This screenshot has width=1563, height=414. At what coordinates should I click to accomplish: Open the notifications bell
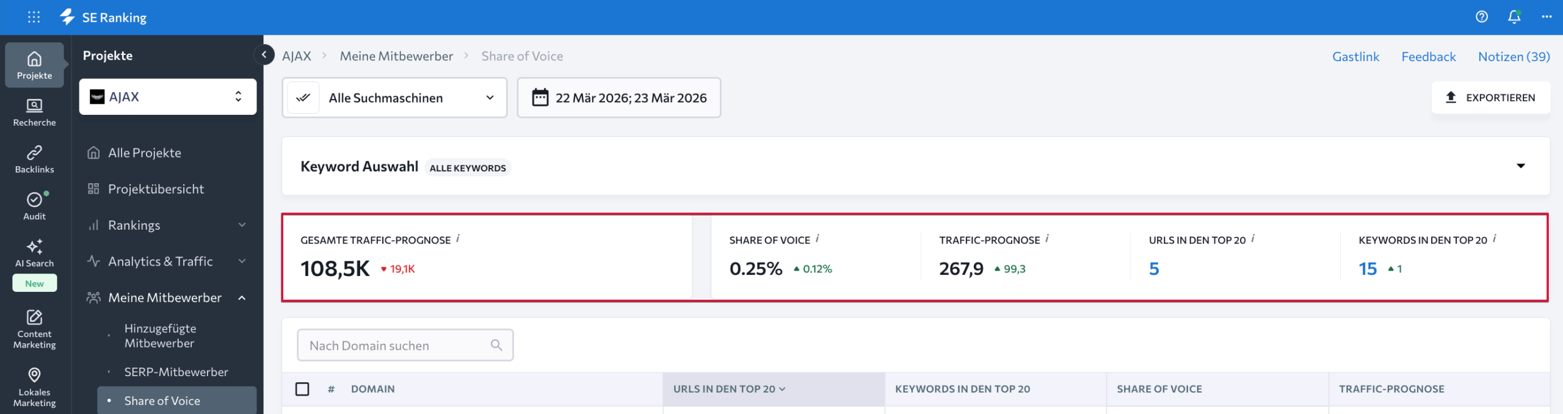click(1514, 17)
